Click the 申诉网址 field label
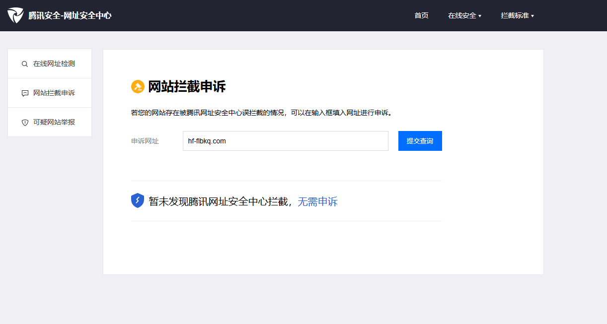Viewport: 607px width, 324px height. tap(145, 141)
